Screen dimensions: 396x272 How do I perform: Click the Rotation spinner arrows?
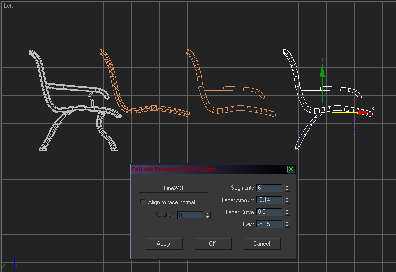[x=208, y=215]
